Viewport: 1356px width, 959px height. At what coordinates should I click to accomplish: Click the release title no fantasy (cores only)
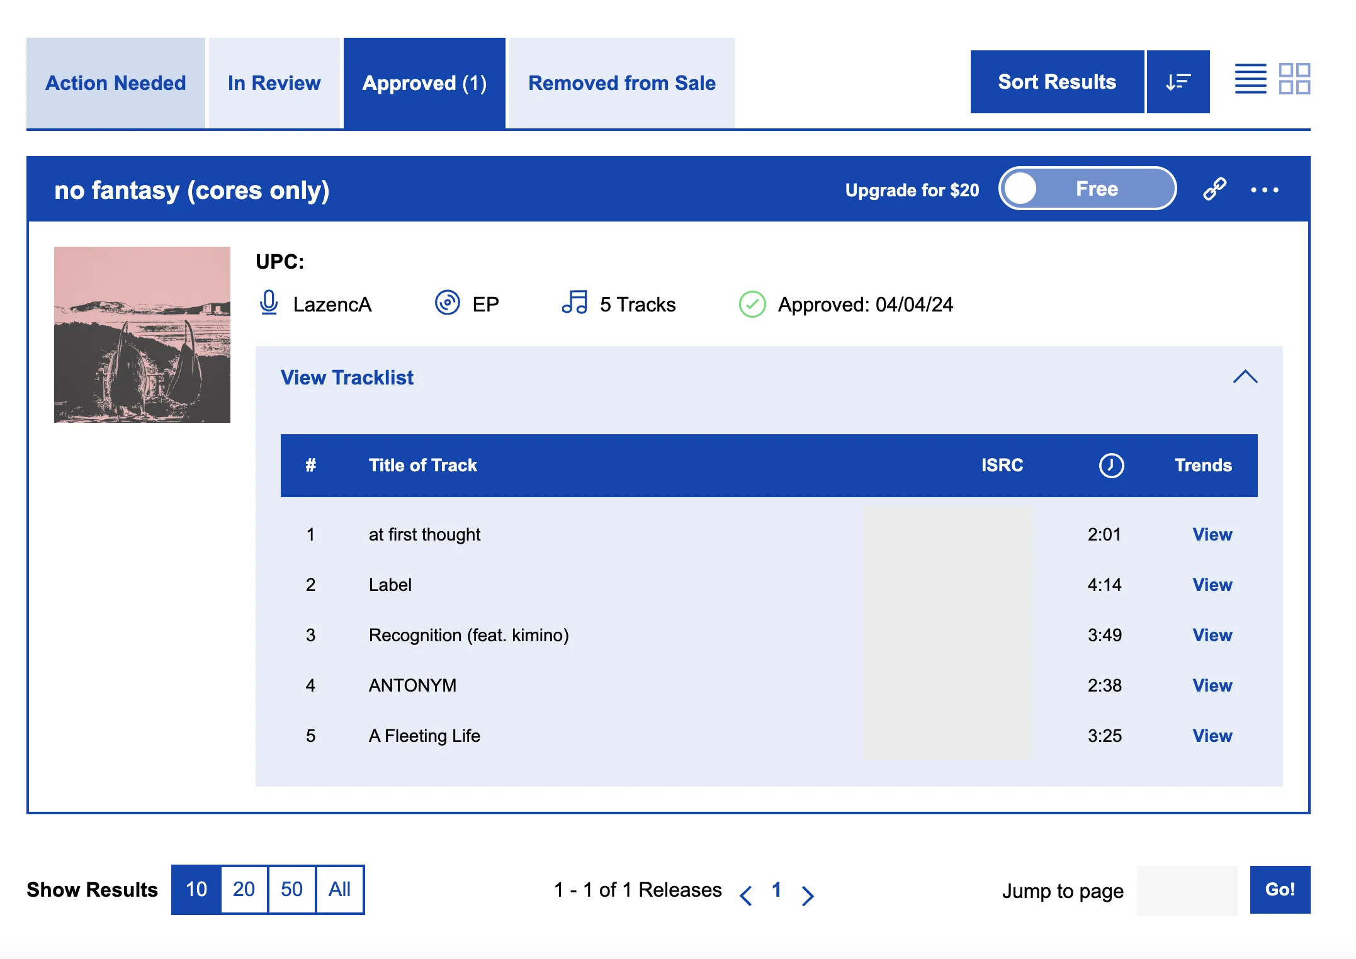coord(192,190)
